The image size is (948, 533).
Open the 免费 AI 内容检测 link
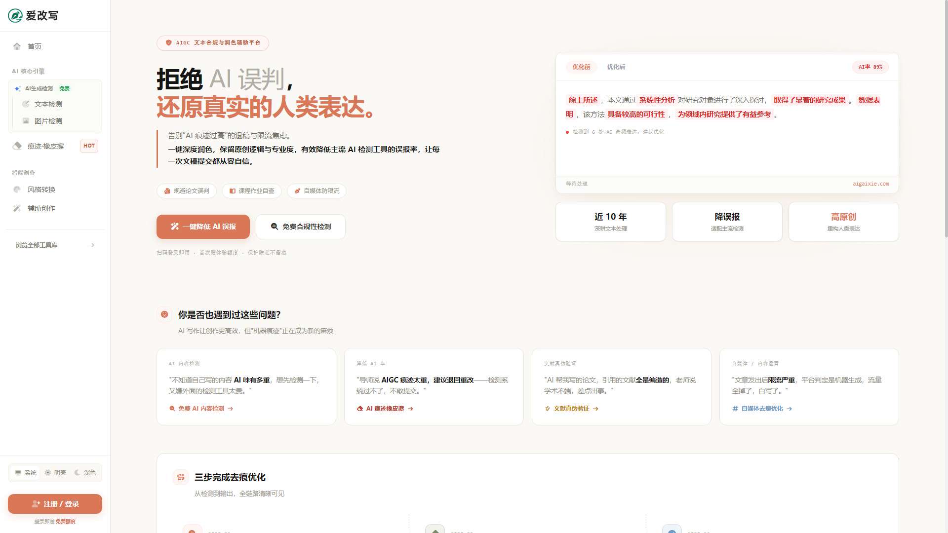coord(201,409)
